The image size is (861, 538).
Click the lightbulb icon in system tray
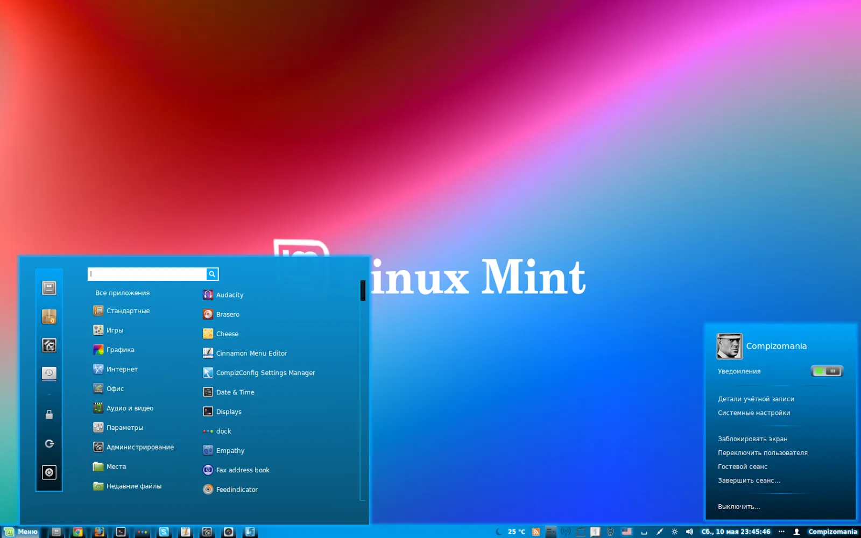click(x=610, y=532)
